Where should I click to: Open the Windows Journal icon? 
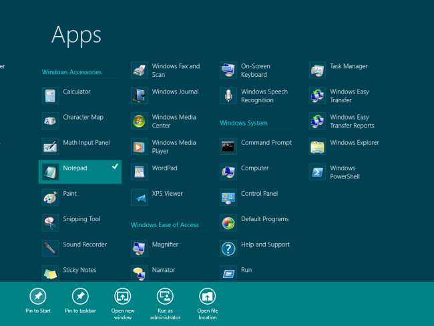(140, 96)
